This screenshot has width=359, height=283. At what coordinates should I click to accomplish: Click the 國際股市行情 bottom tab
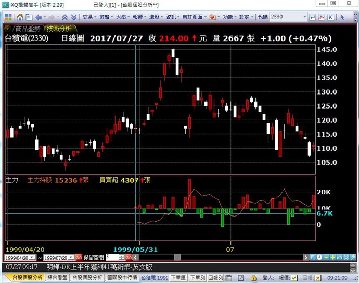point(123,278)
